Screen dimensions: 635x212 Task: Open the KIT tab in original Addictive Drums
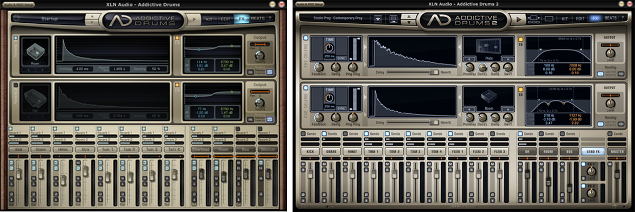coord(209,18)
